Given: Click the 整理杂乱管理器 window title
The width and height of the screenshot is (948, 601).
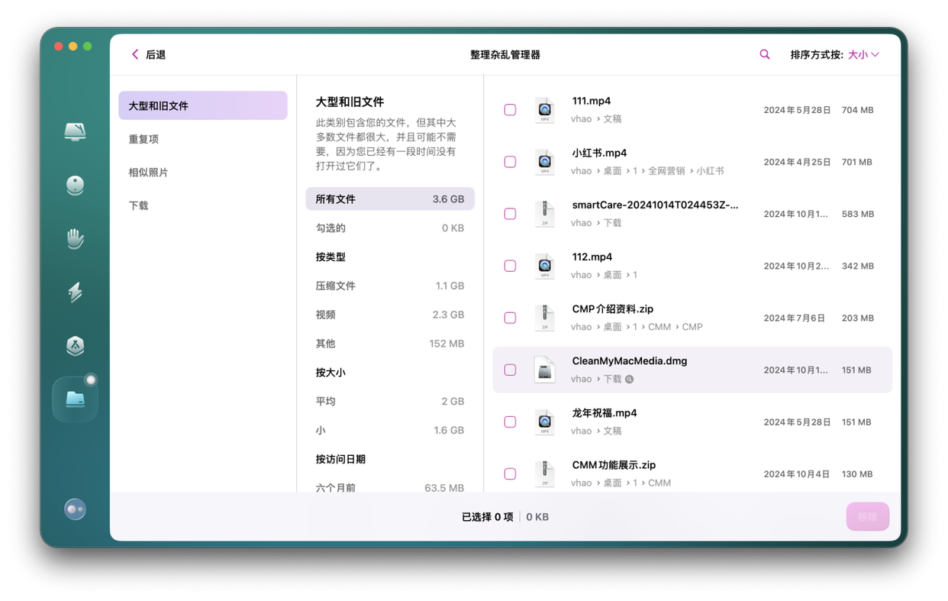Looking at the screenshot, I should pos(505,55).
